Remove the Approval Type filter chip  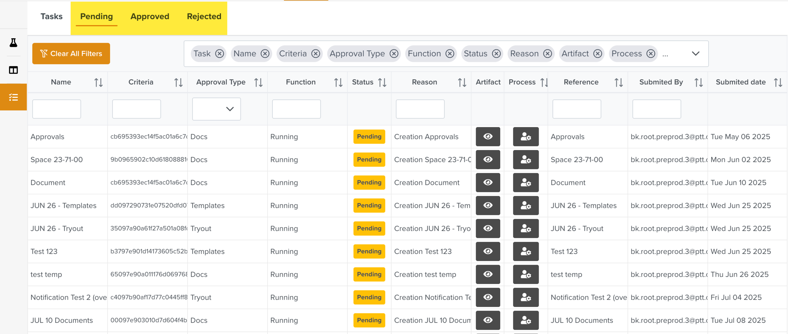pyautogui.click(x=394, y=54)
